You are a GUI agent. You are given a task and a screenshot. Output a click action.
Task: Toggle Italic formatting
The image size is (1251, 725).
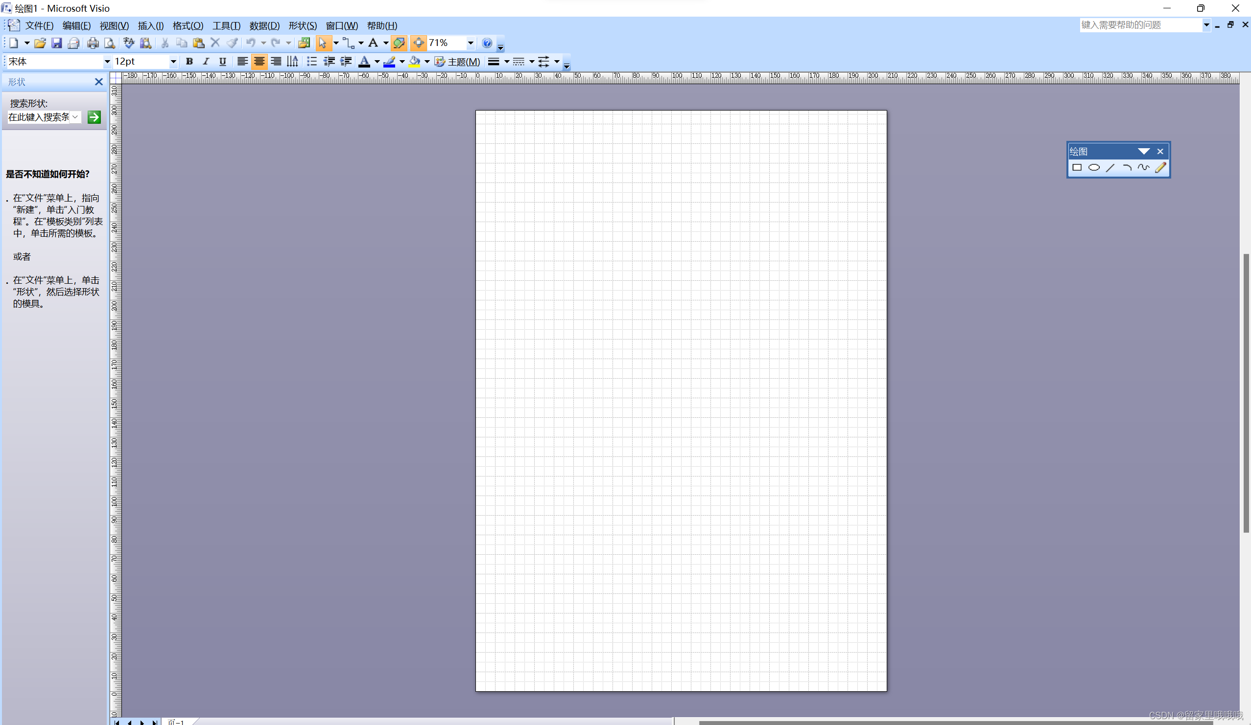tap(206, 62)
